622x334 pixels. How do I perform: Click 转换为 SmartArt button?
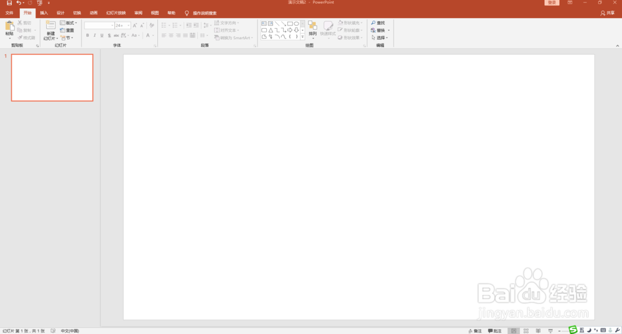point(234,38)
